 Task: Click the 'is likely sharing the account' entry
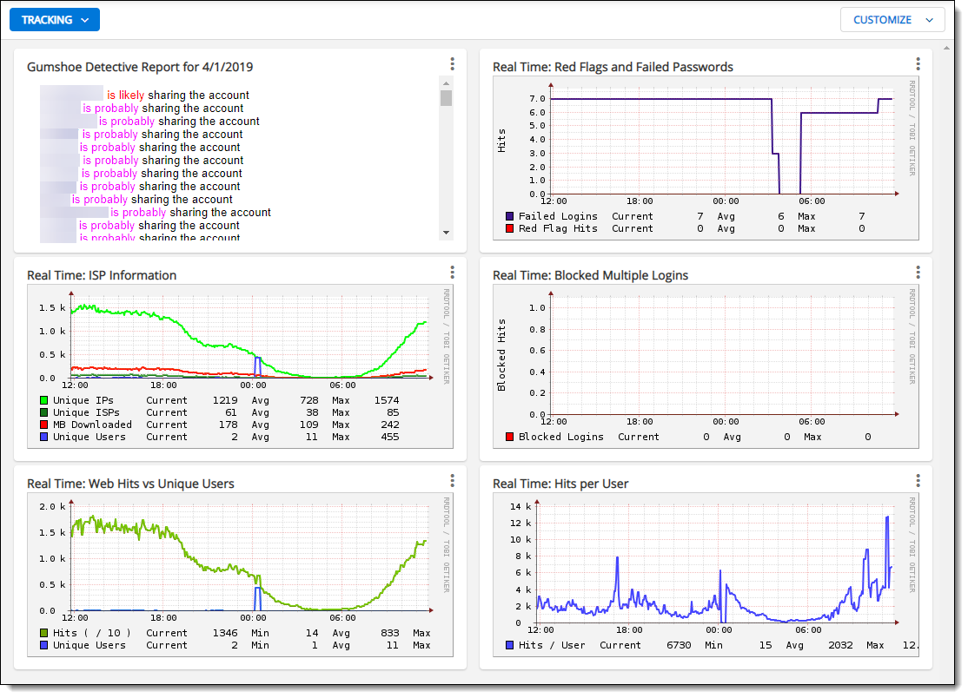point(178,95)
